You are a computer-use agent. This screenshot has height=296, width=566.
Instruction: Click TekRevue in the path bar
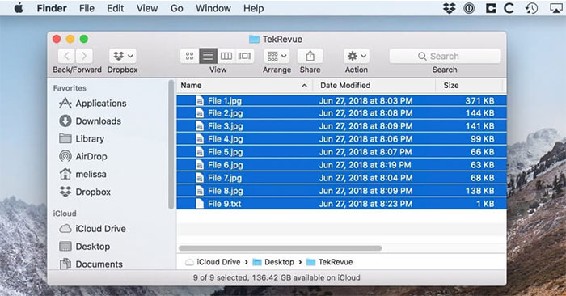click(x=330, y=262)
